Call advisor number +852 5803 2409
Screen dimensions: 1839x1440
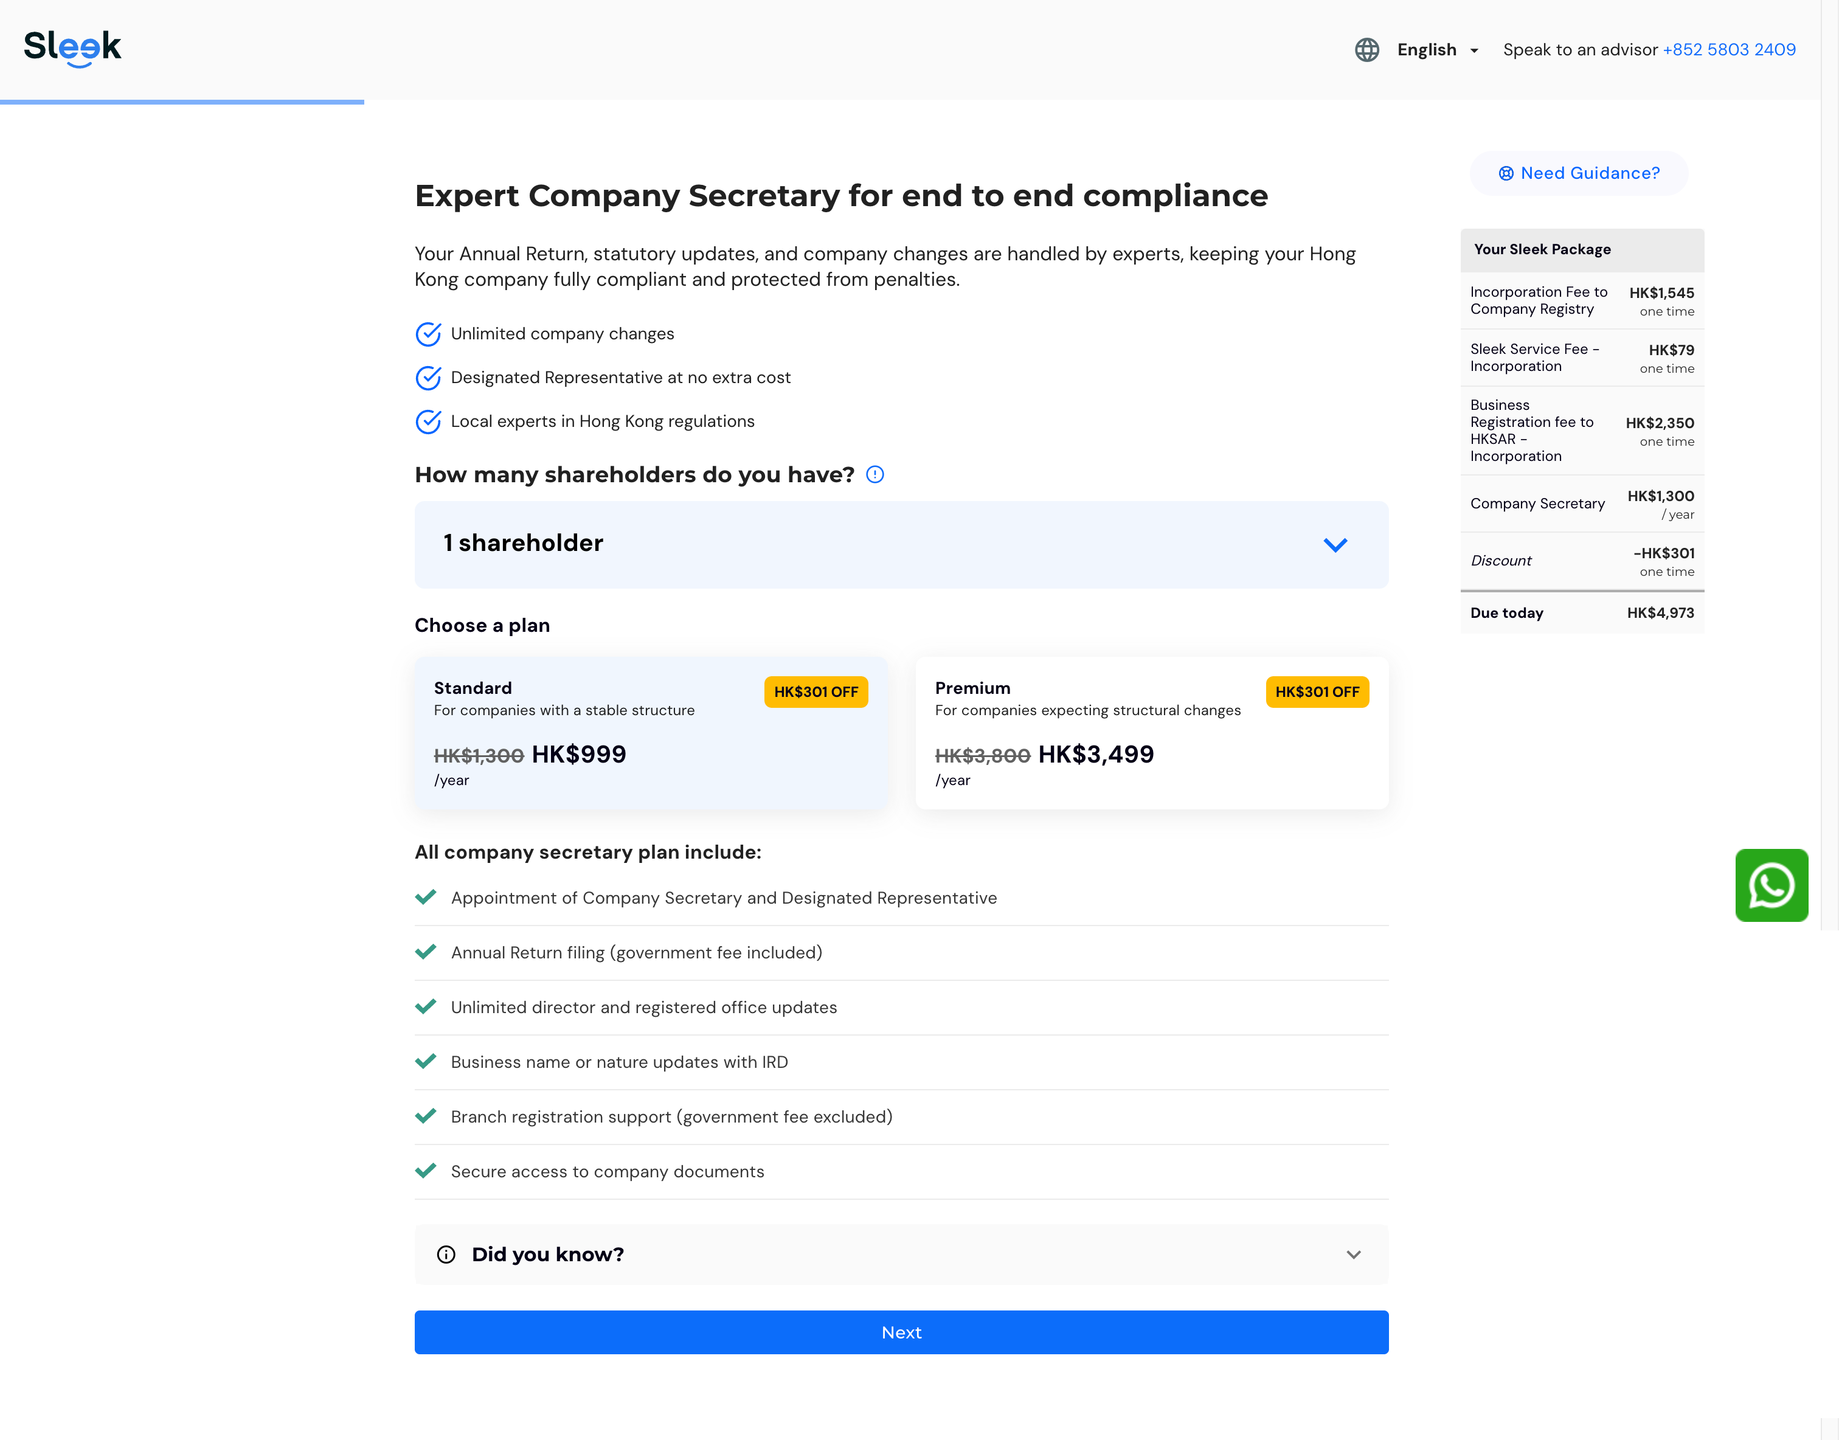pyautogui.click(x=1728, y=50)
